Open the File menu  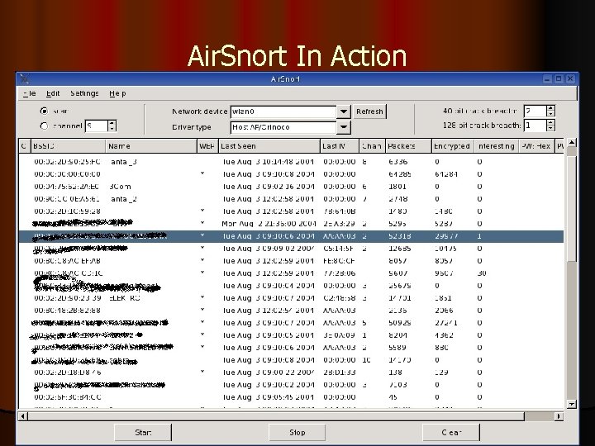(x=29, y=93)
